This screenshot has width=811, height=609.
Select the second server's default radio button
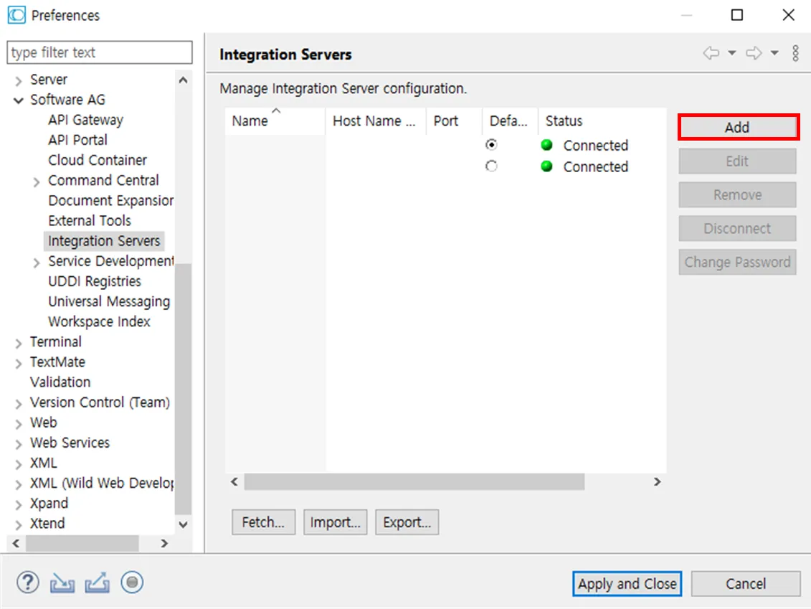[491, 166]
